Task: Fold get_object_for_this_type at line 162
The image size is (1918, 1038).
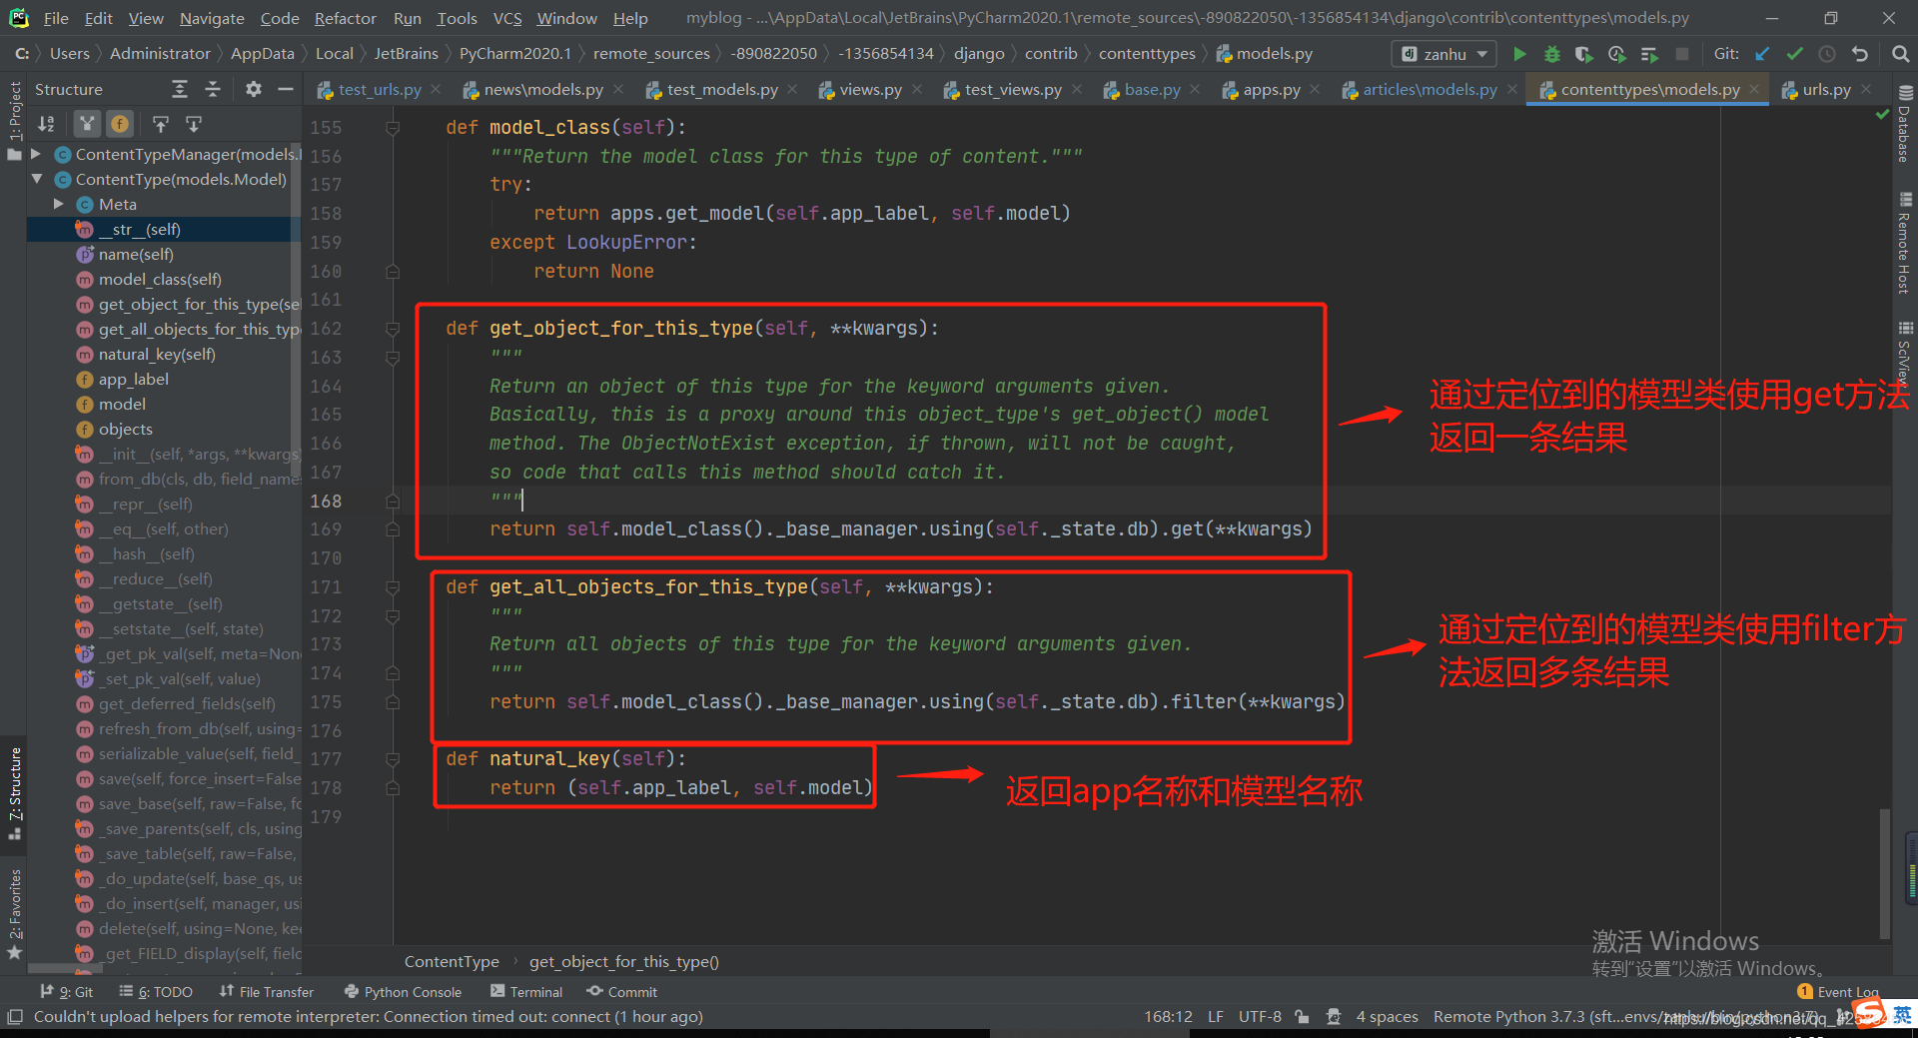Action: [x=393, y=329]
